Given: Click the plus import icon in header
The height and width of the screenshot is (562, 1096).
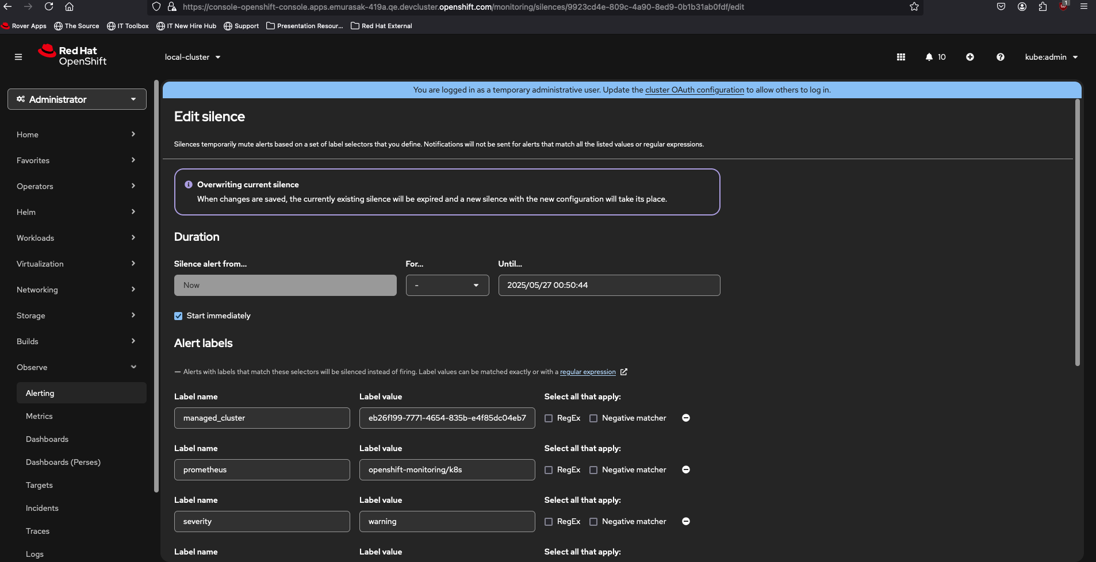Looking at the screenshot, I should point(969,57).
